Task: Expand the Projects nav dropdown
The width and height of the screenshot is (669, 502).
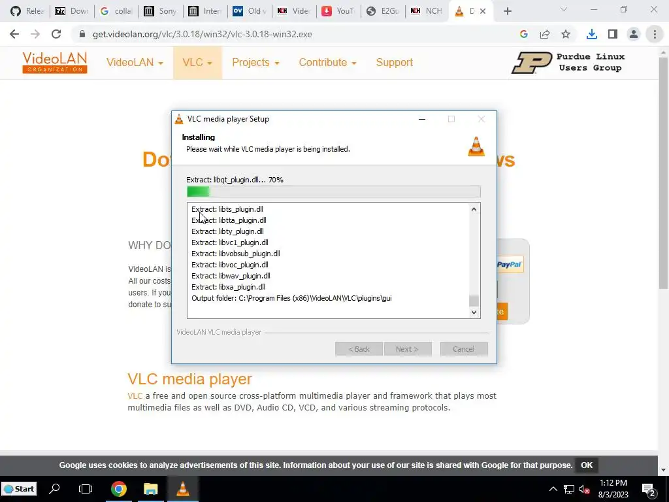Action: pyautogui.click(x=255, y=62)
